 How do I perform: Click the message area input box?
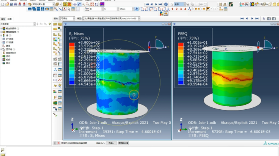[142, 151]
